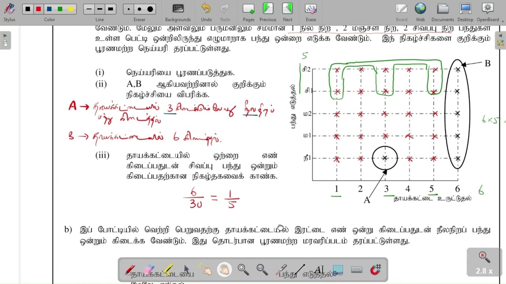Image resolution: width=506 pixels, height=284 pixels.
Task: Show the Desktop mode
Action: click(465, 12)
